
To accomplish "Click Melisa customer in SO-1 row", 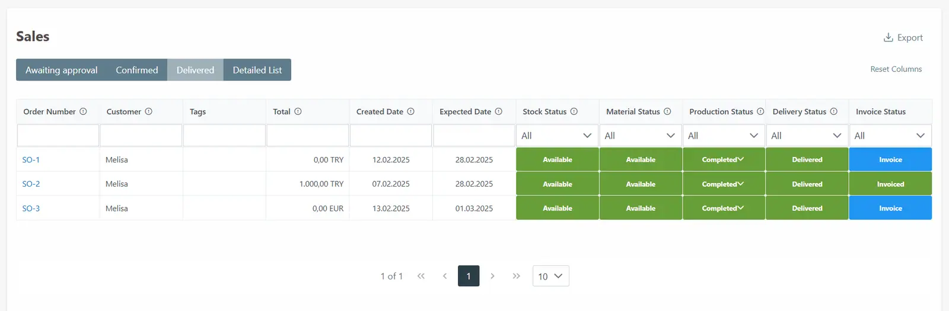I will [x=117, y=160].
